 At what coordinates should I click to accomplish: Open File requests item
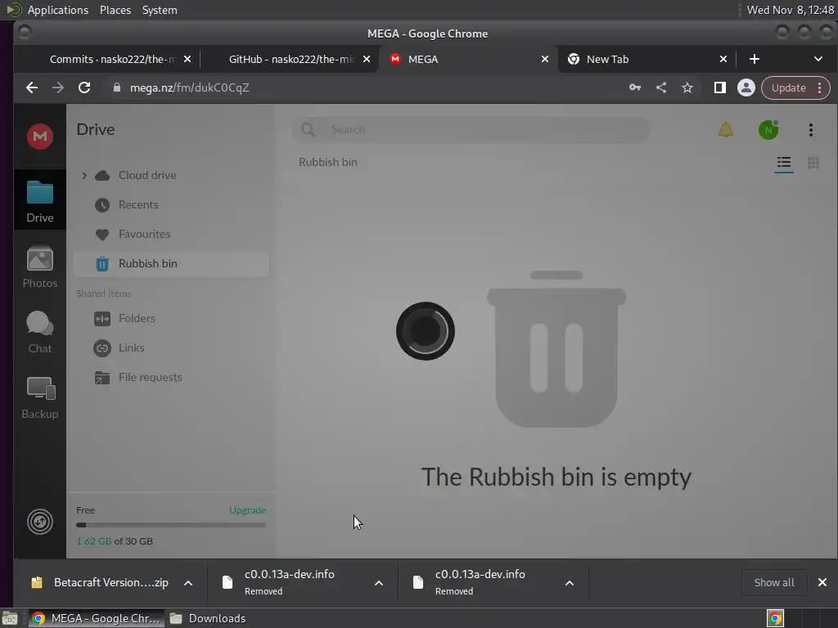tap(150, 377)
